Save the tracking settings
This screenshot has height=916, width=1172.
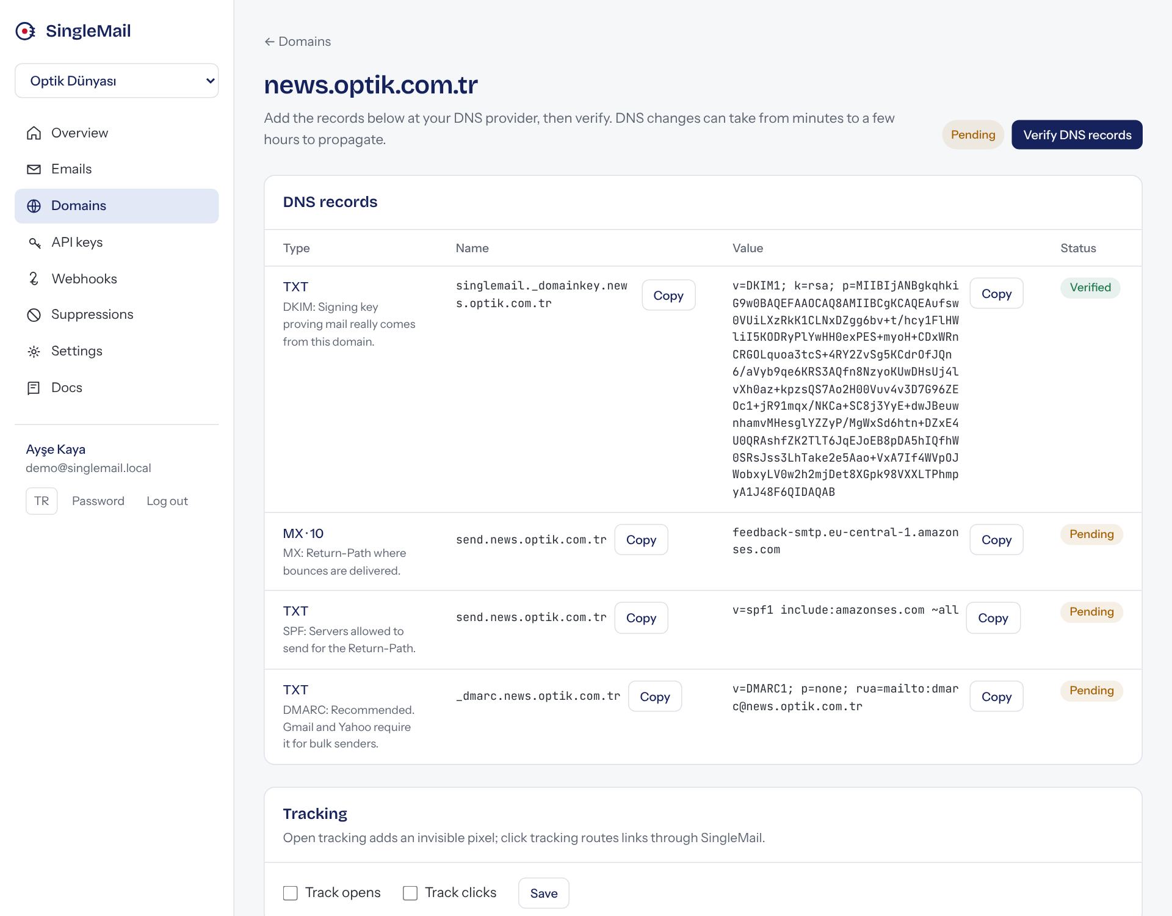coord(543,893)
